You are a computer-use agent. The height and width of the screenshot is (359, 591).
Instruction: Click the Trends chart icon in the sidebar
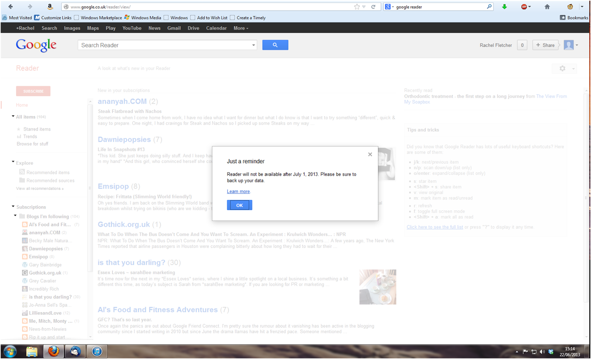(19, 136)
